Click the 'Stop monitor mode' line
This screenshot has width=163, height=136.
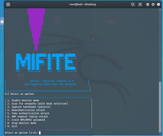coord(22,123)
